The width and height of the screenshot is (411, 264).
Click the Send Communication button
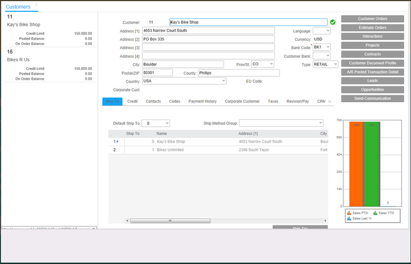pyautogui.click(x=372, y=98)
